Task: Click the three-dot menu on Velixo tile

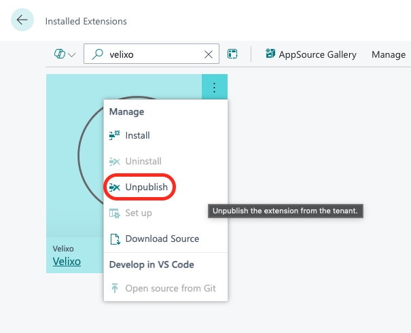Action: point(214,87)
